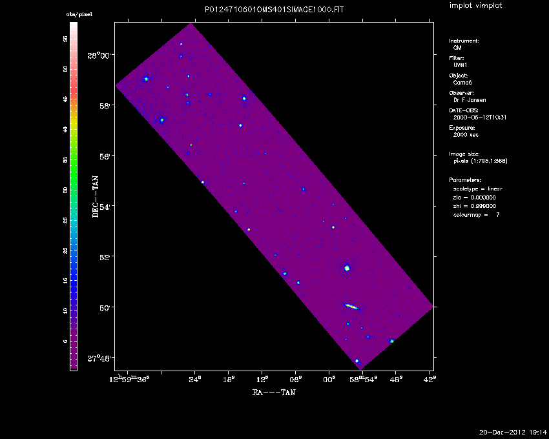This screenshot has height=439, width=549.
Task: Click the declination tick label 50'
Action: pyautogui.click(x=105, y=307)
